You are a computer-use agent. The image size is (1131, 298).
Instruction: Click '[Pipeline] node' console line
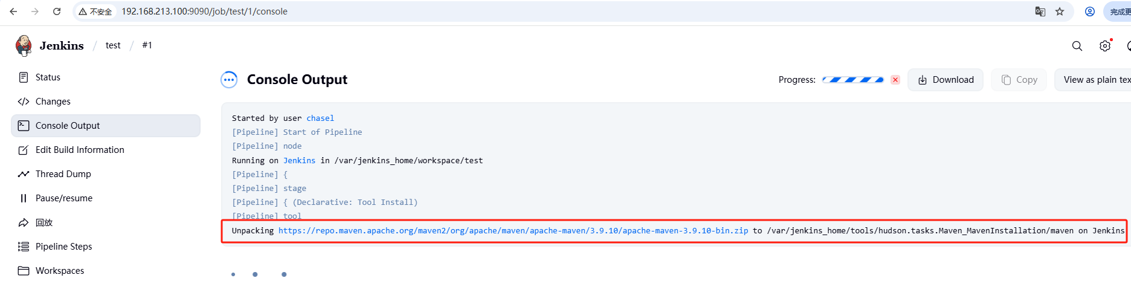(x=266, y=146)
